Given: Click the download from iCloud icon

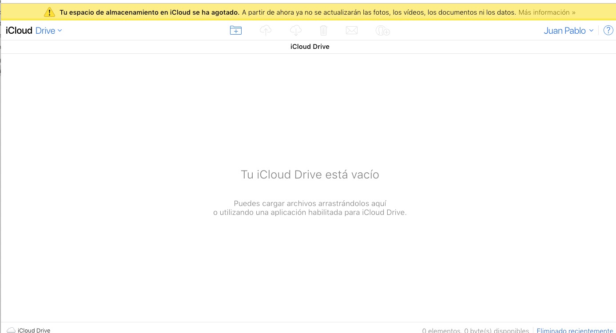Looking at the screenshot, I should tap(295, 30).
